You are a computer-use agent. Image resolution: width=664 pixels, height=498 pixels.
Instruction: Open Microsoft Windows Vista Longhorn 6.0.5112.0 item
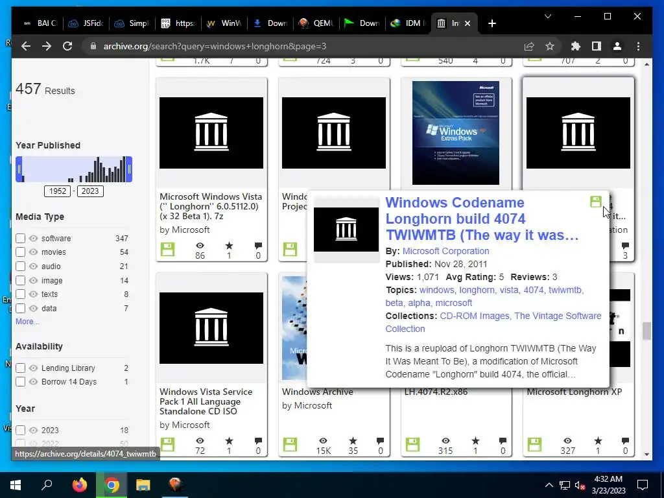211,206
